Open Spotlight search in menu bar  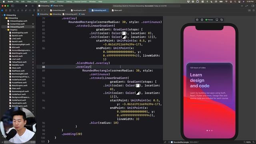click(x=235, y=2)
